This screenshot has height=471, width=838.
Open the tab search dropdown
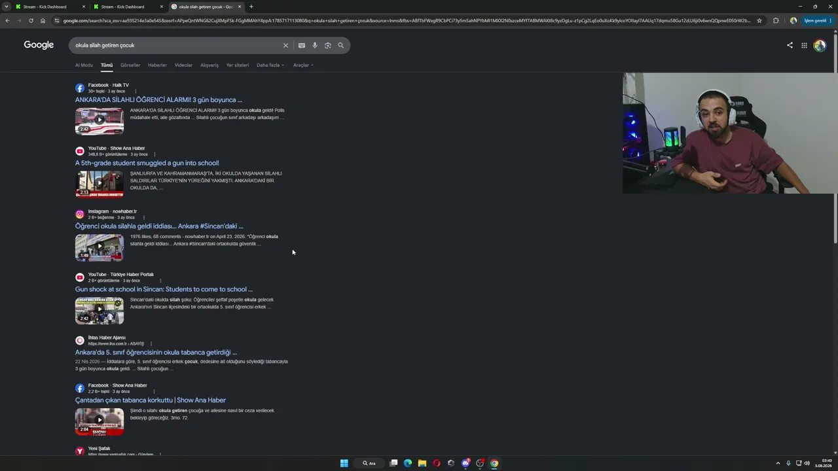(7, 7)
